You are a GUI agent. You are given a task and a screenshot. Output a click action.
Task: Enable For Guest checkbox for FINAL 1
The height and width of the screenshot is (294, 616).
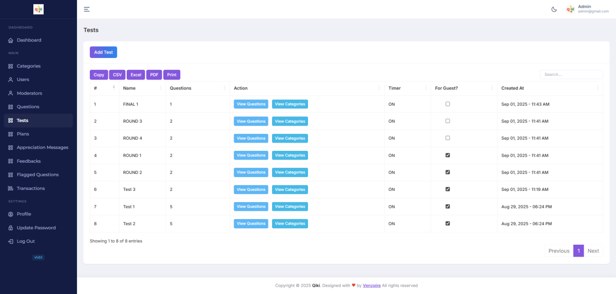pos(448,104)
